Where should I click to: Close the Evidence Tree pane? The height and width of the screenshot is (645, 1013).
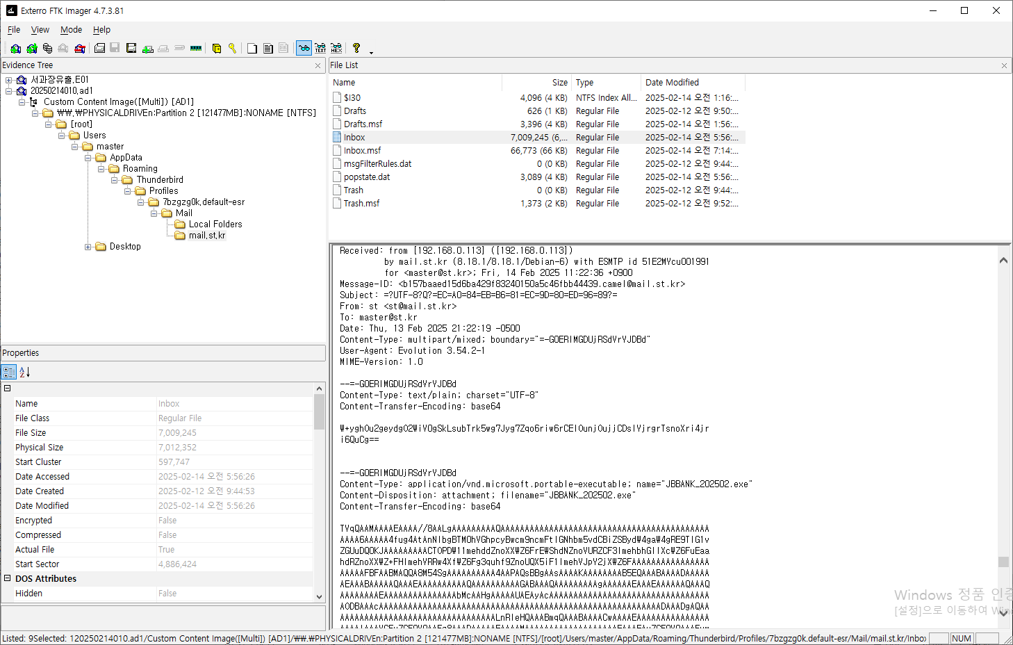(318, 65)
